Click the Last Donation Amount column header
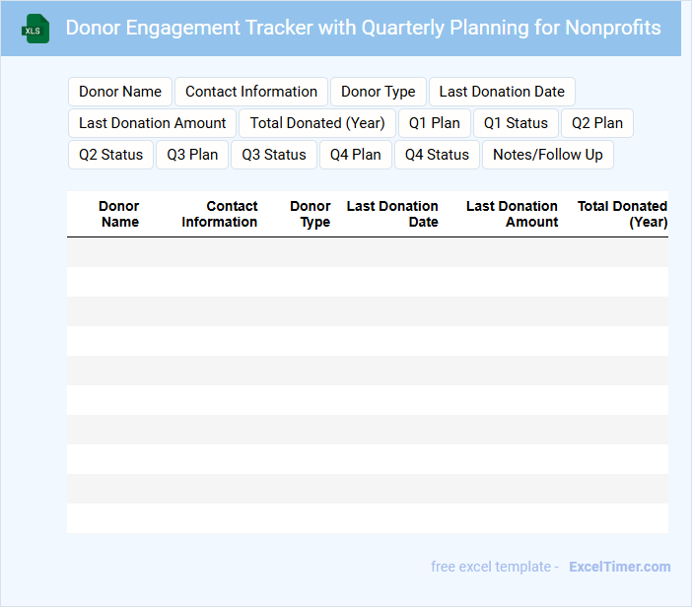The width and height of the screenshot is (692, 607). click(512, 214)
